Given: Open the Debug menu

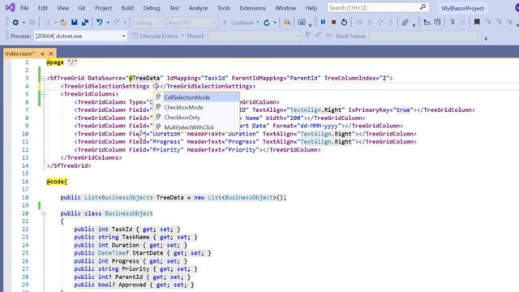Looking at the screenshot, I should 152,8.
